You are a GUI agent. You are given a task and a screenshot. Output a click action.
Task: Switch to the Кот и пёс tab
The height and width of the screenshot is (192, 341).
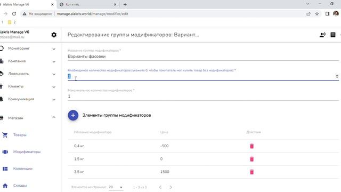click(88, 4)
